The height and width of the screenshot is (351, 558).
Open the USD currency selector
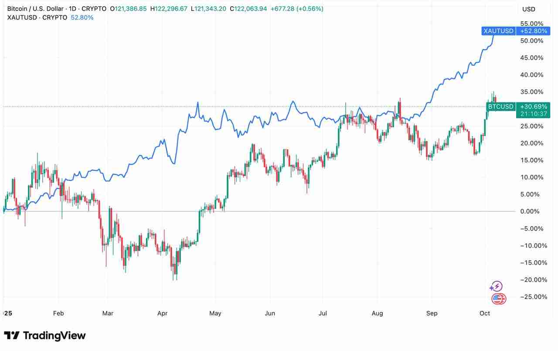[x=528, y=9]
